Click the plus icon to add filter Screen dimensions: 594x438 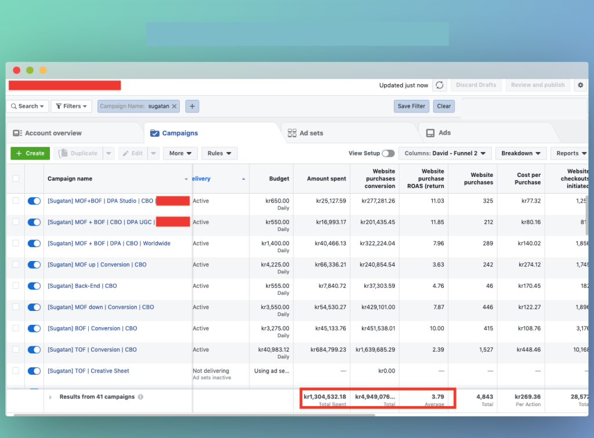pyautogui.click(x=192, y=106)
